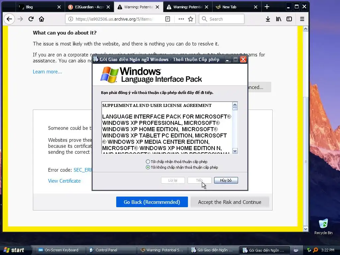This screenshot has height=255, width=340.
Task: Click the View Certificate link
Action: pos(64,181)
